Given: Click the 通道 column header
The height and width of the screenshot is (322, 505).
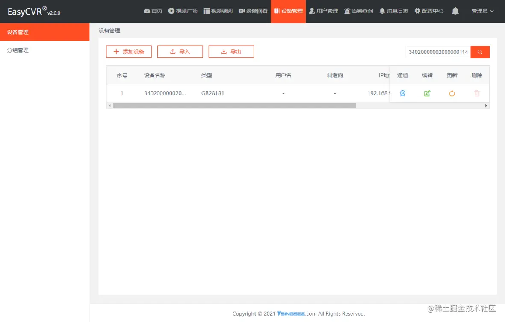Looking at the screenshot, I should tap(402, 75).
